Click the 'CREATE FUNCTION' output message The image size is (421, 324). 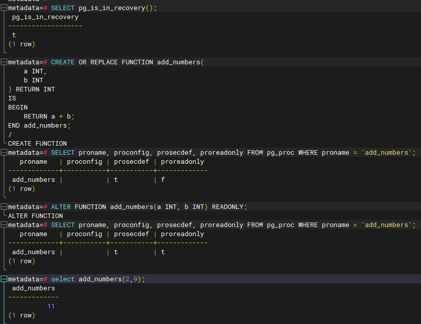point(37,144)
